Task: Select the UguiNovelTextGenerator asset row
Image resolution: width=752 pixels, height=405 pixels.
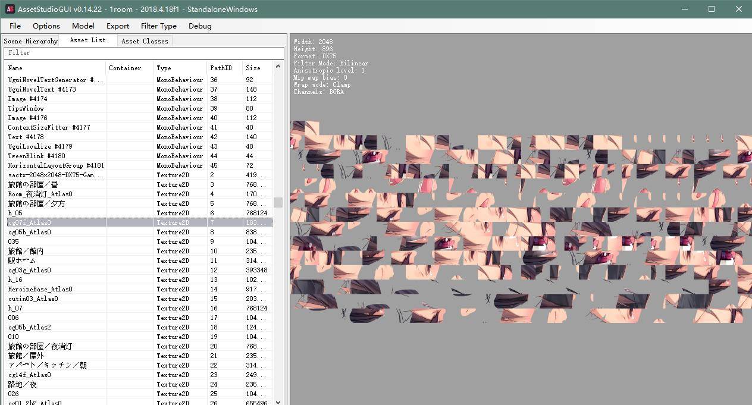Action: (x=139, y=80)
